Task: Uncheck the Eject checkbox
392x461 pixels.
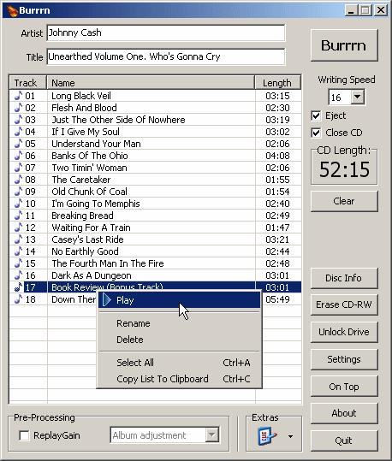Action: (x=316, y=115)
